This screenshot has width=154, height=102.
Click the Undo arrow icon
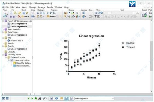point(33,16)
